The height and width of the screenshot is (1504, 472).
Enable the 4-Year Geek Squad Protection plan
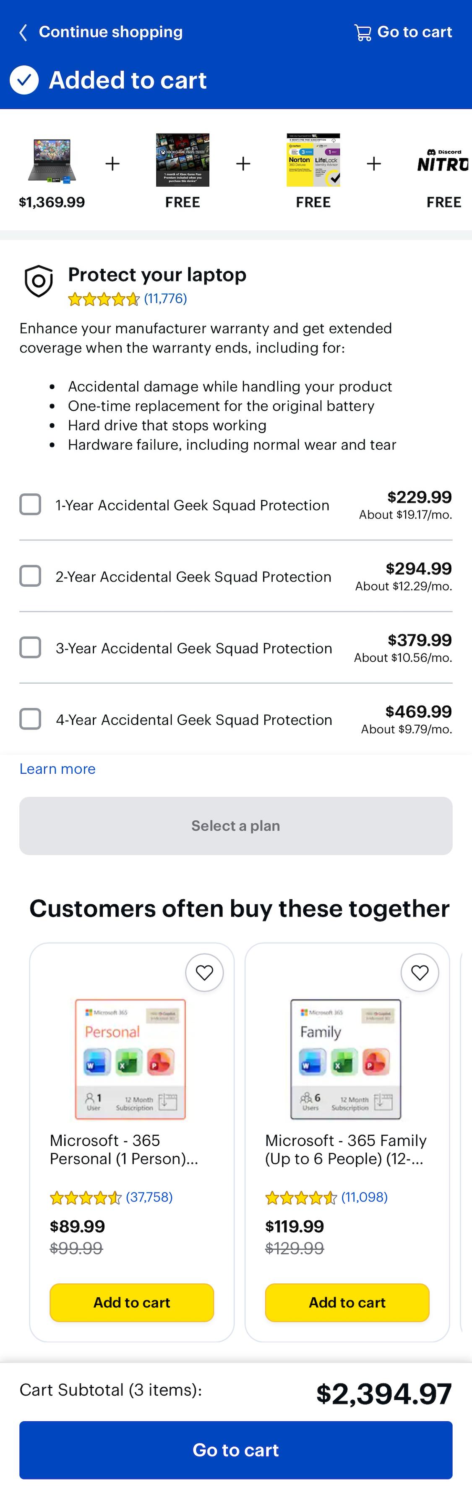[30, 719]
